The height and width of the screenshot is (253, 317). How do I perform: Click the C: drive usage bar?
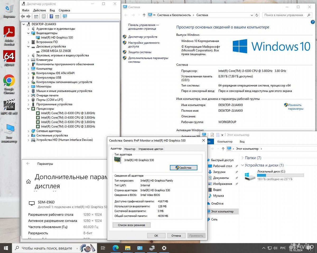tap(280, 175)
